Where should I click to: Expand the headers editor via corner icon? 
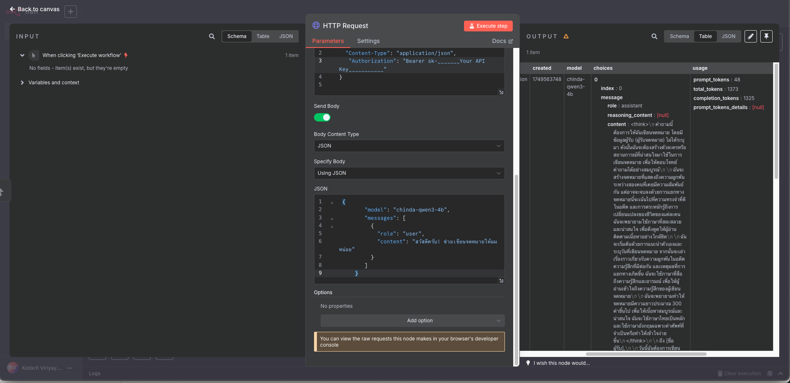501,93
